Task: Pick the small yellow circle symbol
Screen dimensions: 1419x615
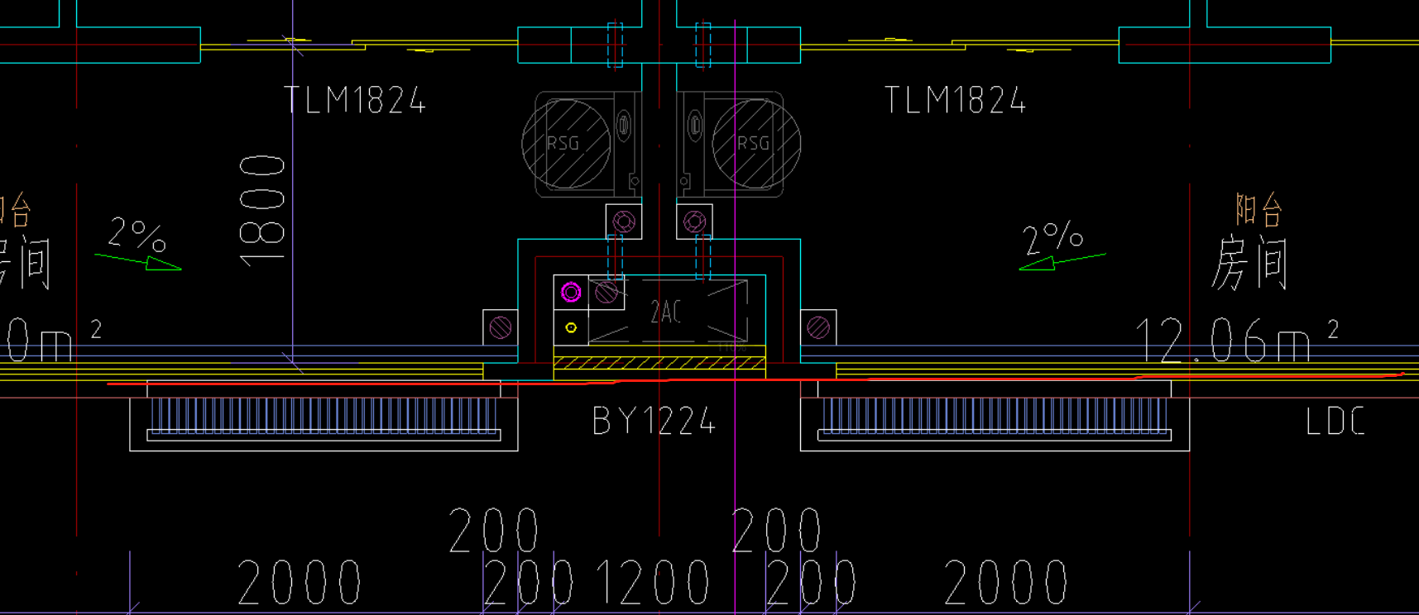Action: (571, 328)
